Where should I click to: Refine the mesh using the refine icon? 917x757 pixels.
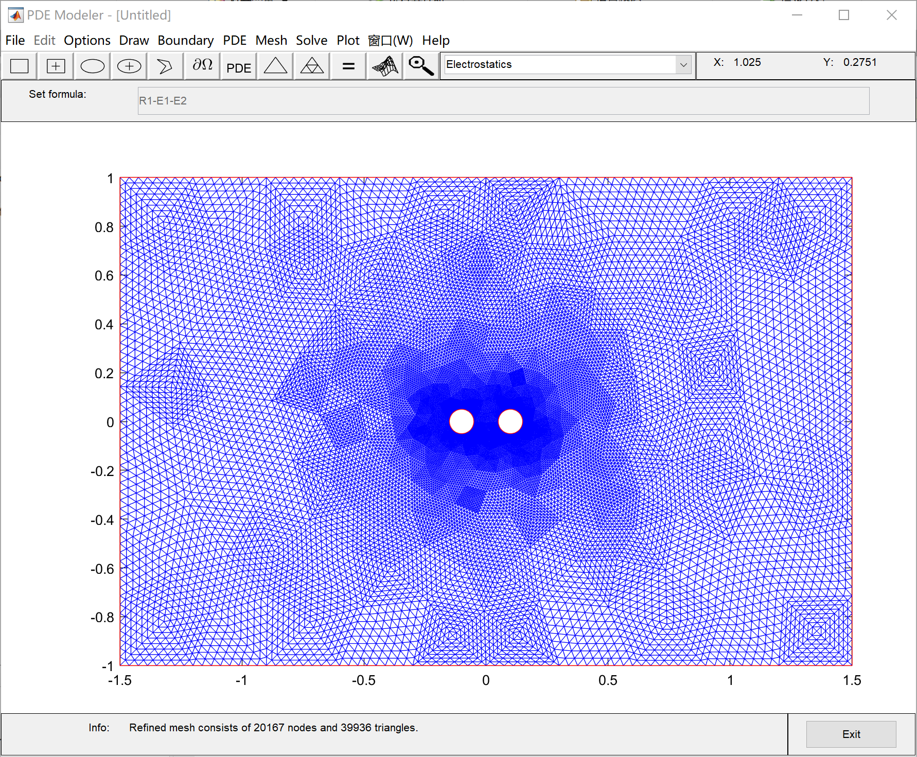click(311, 66)
